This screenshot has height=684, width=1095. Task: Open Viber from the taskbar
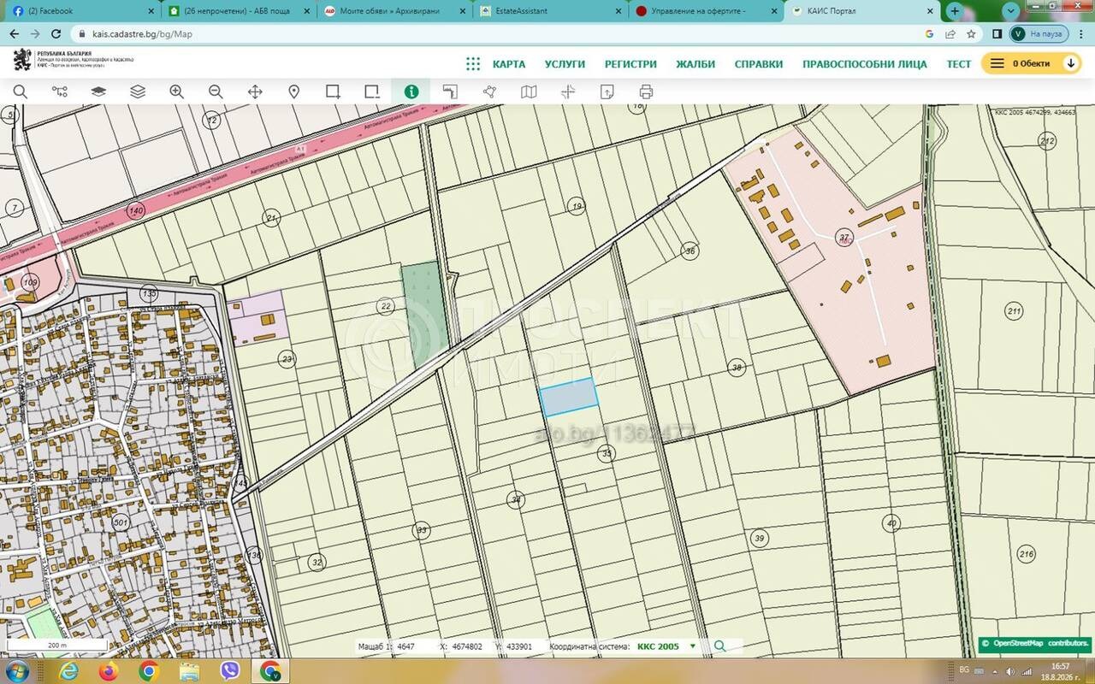(229, 671)
